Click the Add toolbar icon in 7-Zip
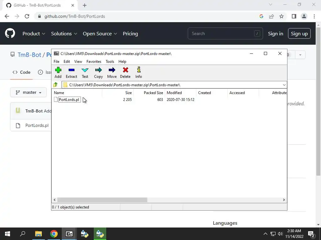Viewport: 321px width, 240px height. 58,70
